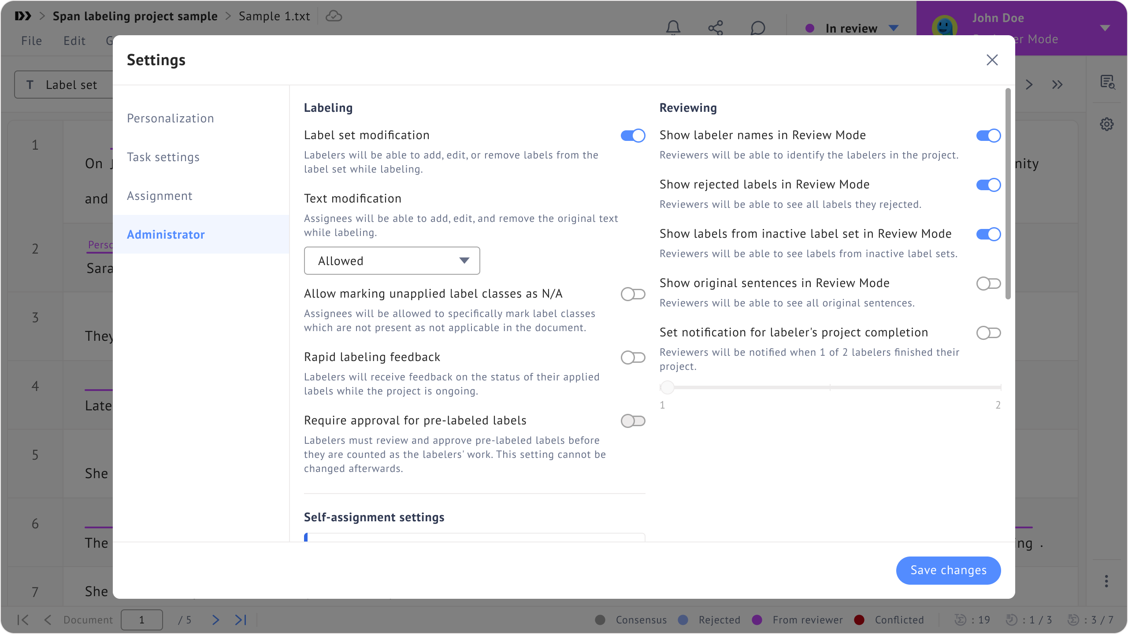This screenshot has height=634, width=1128.
Task: Click Span labeling project sample breadcrumb
Action: [135, 16]
